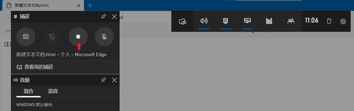This screenshot has width=354, height=111.
Task: Open the widget menu in Game Bar
Action: pos(182,21)
